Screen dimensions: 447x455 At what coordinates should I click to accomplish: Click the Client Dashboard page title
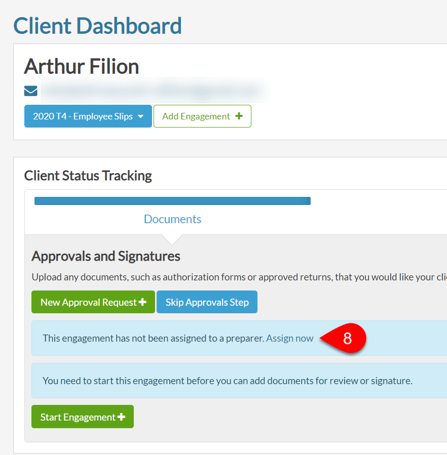(x=97, y=26)
